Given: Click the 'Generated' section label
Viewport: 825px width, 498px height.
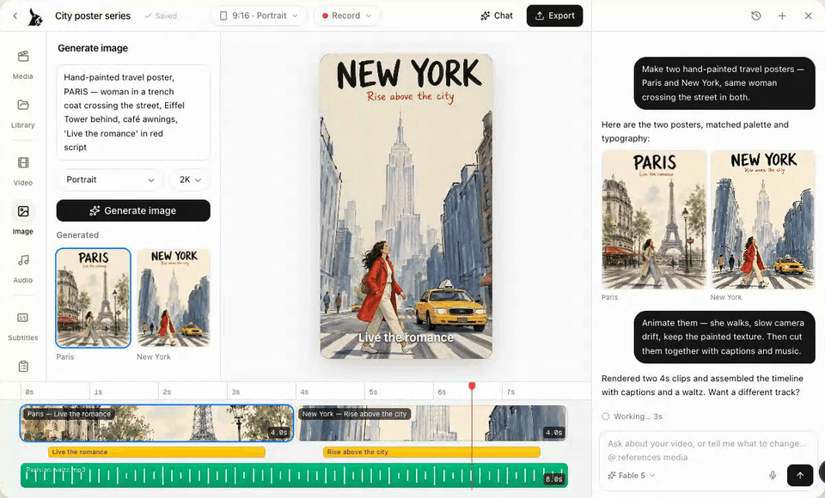Looking at the screenshot, I should click(x=77, y=235).
